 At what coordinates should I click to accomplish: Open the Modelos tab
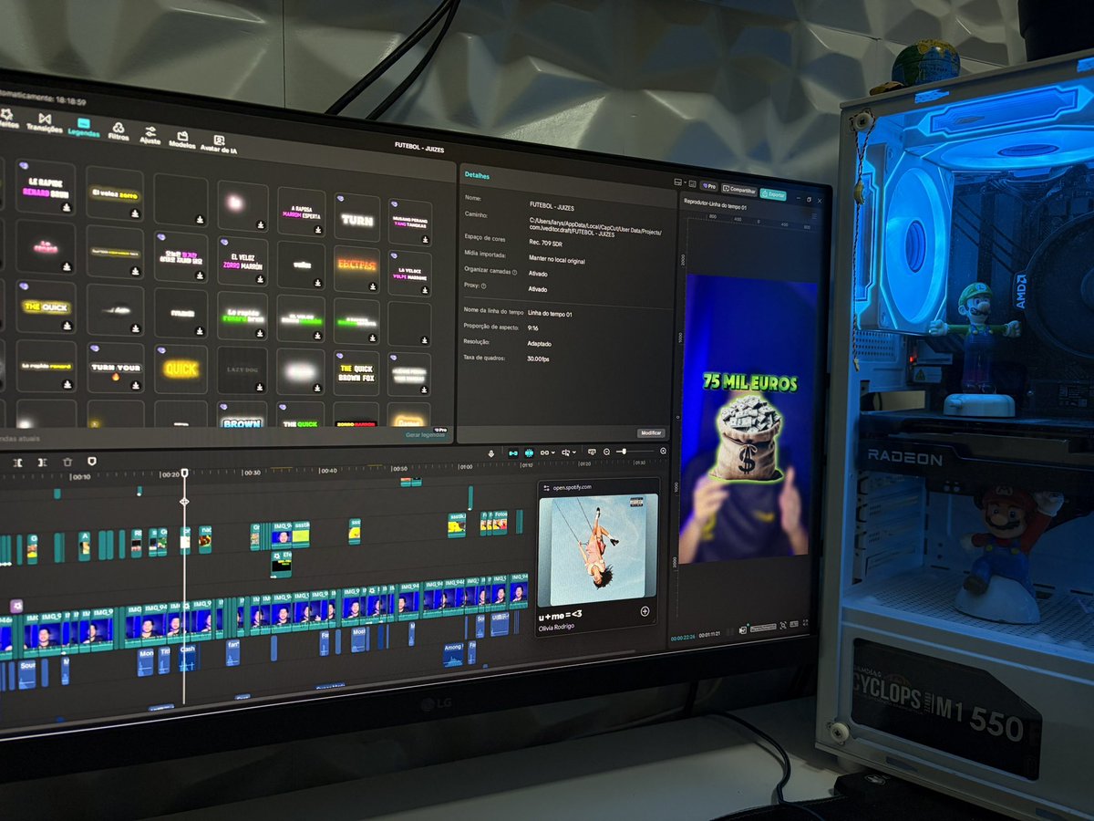pyautogui.click(x=182, y=139)
